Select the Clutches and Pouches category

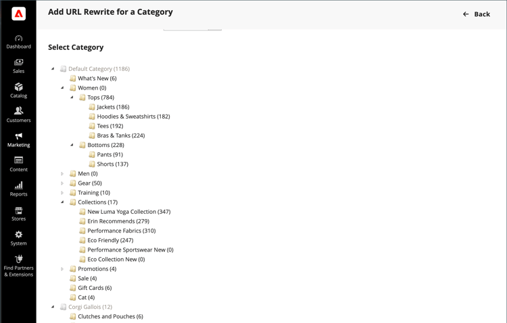point(110,316)
